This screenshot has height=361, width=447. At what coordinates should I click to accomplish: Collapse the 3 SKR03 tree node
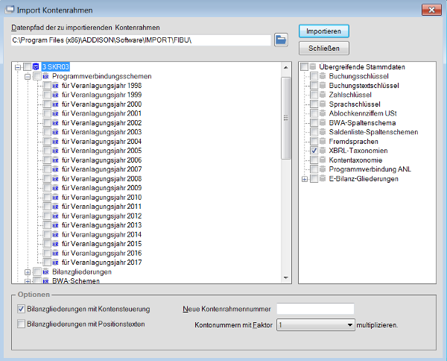point(18,67)
